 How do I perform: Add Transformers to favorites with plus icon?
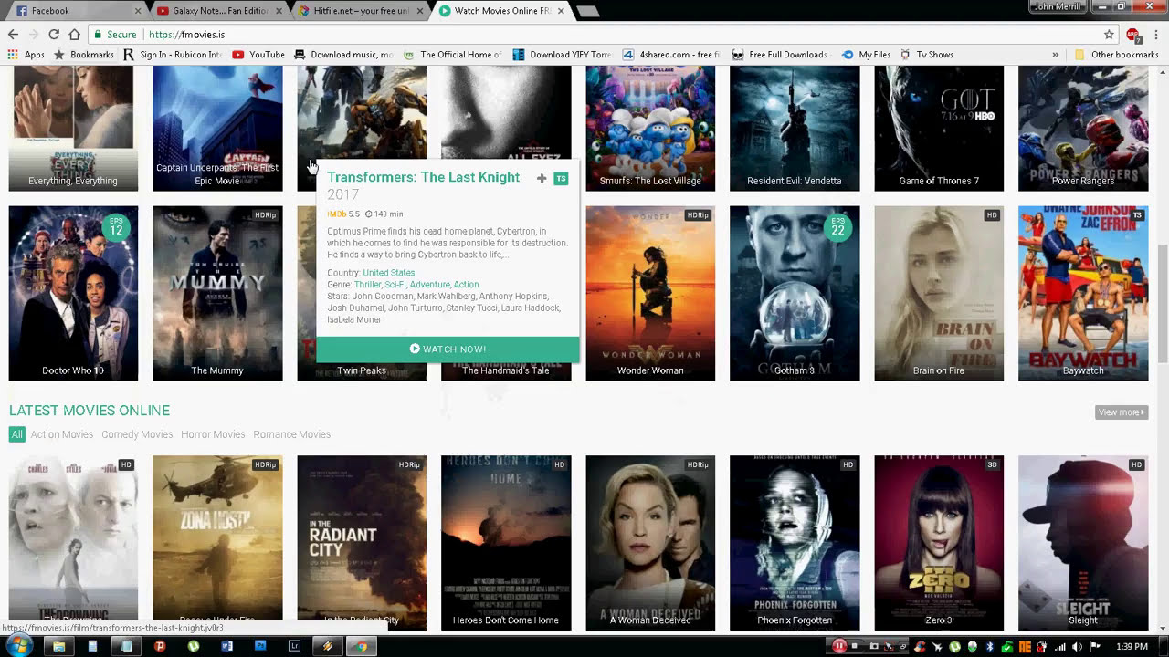click(542, 179)
